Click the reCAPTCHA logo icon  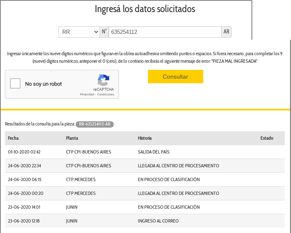(104, 80)
